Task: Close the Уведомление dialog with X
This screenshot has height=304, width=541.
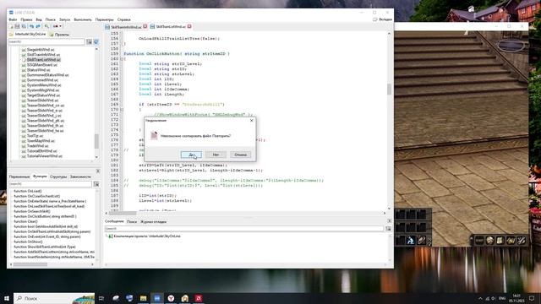Action: tap(252, 120)
